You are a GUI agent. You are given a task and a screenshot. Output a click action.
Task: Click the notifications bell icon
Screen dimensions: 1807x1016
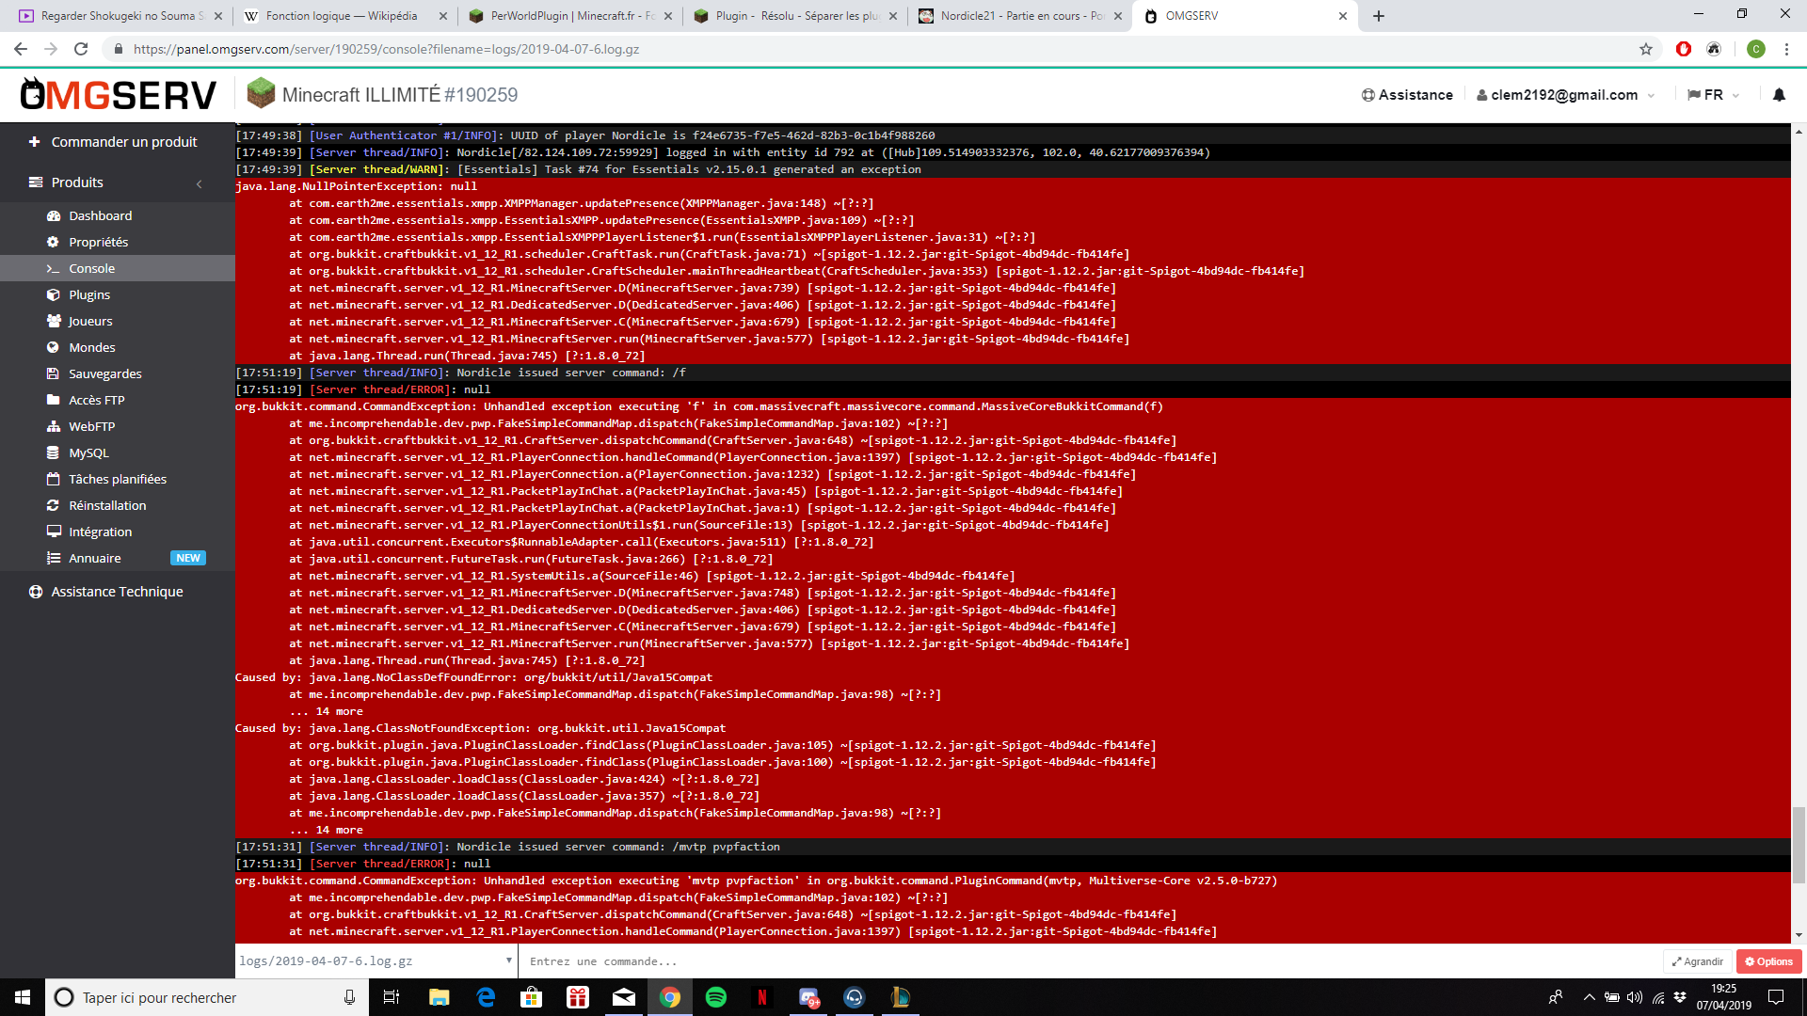pos(1779,95)
